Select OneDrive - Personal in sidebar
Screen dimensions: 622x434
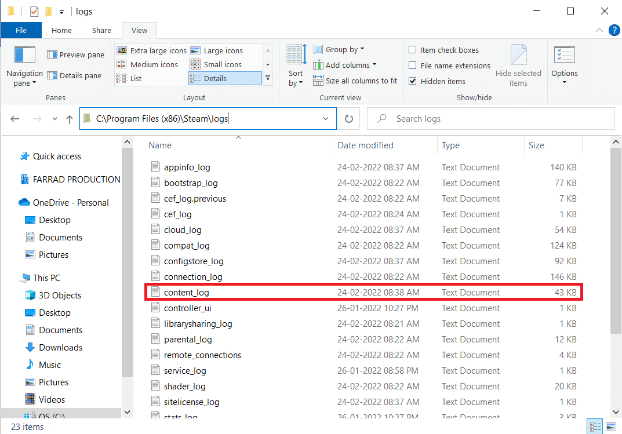[71, 203]
